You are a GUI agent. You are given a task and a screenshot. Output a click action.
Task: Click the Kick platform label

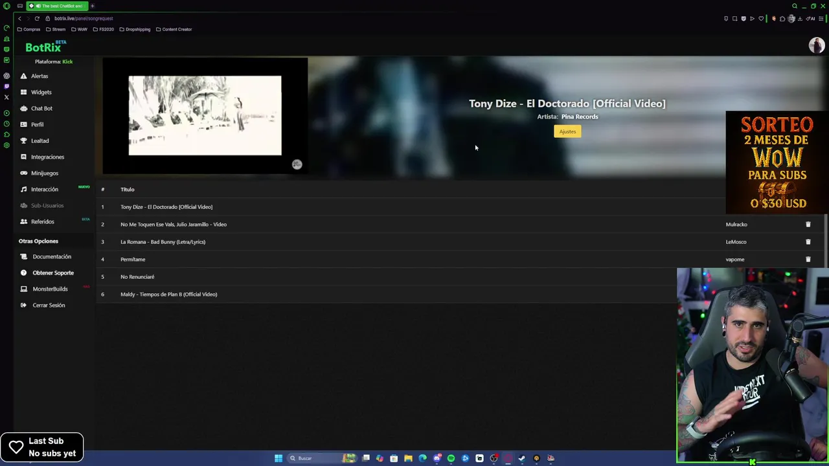[67, 61]
